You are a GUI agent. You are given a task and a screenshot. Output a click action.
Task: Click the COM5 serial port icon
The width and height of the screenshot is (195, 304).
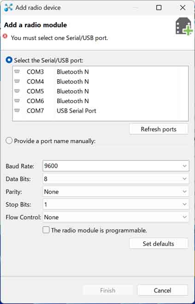pos(17,91)
